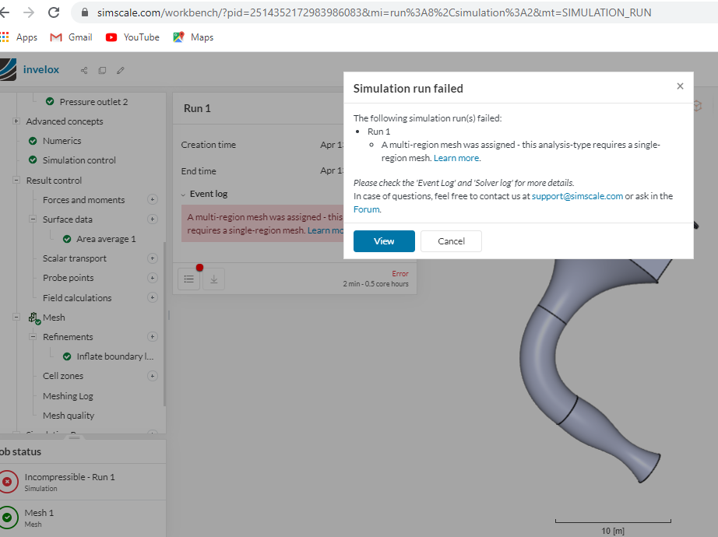718x537 pixels.
Task: Collapse the Result control section
Action: coord(16,181)
